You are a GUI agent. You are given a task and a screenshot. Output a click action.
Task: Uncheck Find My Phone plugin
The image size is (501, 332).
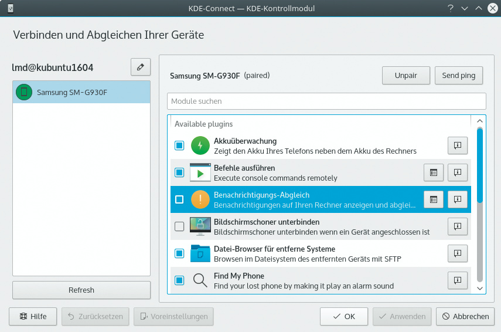179,280
